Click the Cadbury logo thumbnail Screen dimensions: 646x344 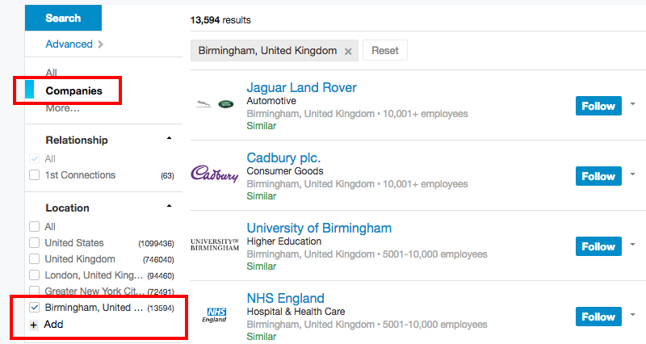[214, 174]
